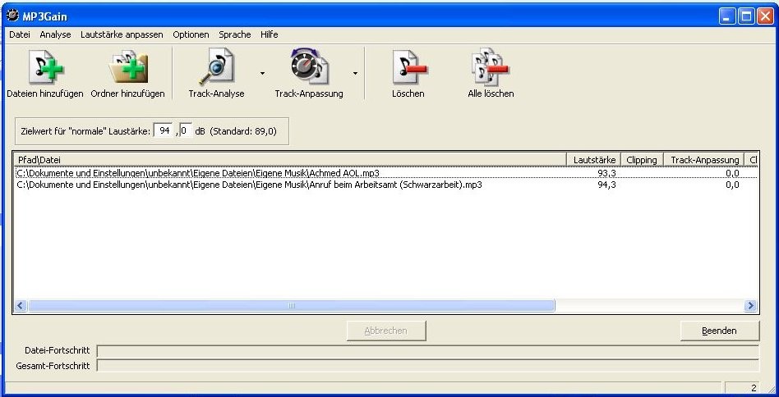Click the 0,0 Track-Anpassung value for Anruf row
Viewport: 779px width, 397px height.
[732, 185]
